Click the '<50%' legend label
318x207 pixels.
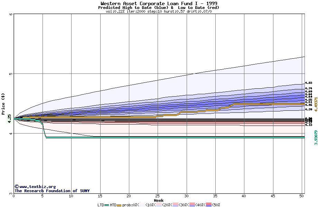pyautogui.click(x=216, y=205)
